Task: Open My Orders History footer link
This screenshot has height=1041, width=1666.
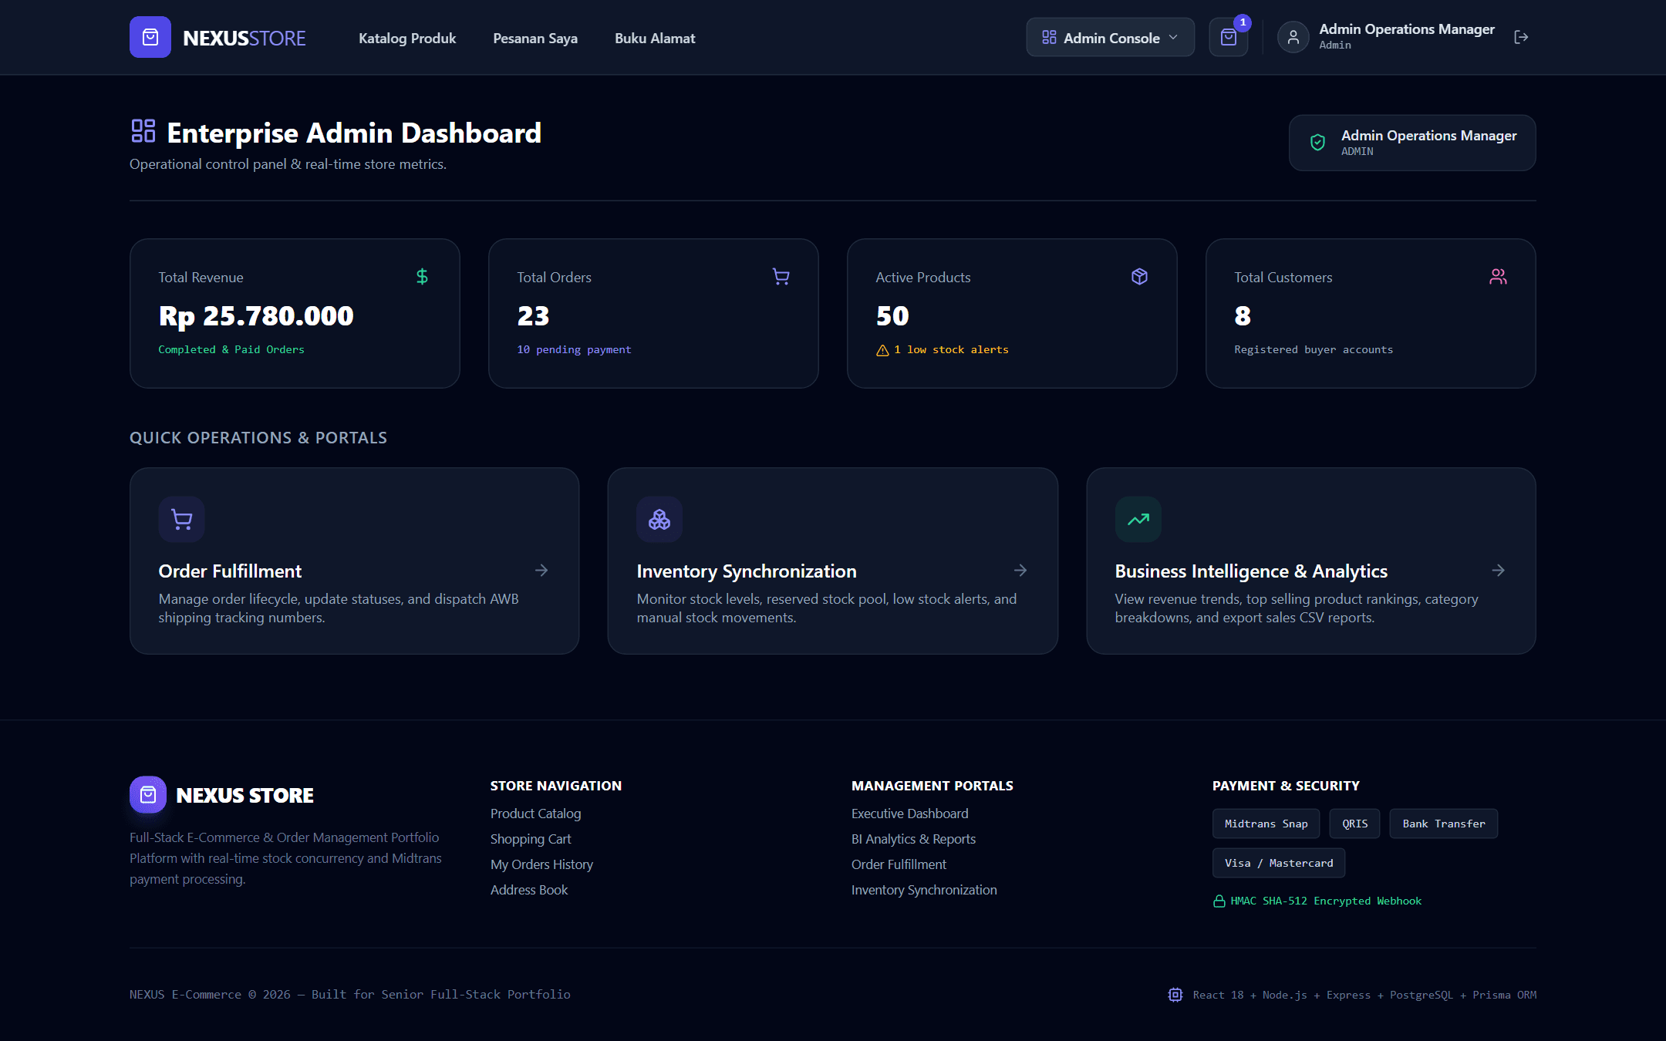Action: [541, 864]
